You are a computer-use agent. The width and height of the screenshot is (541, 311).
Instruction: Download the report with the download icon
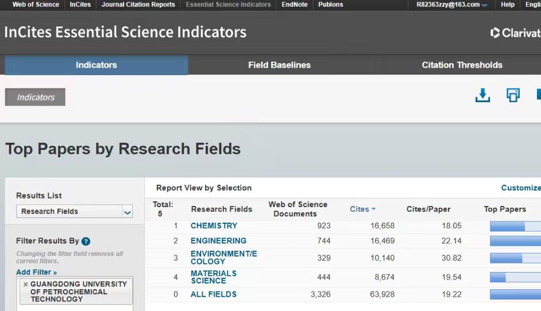[x=482, y=95]
